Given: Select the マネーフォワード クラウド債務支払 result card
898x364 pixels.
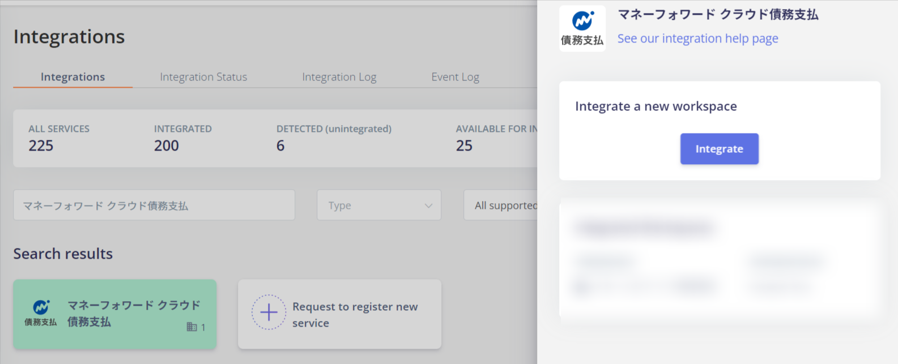Looking at the screenshot, I should pos(115,314).
